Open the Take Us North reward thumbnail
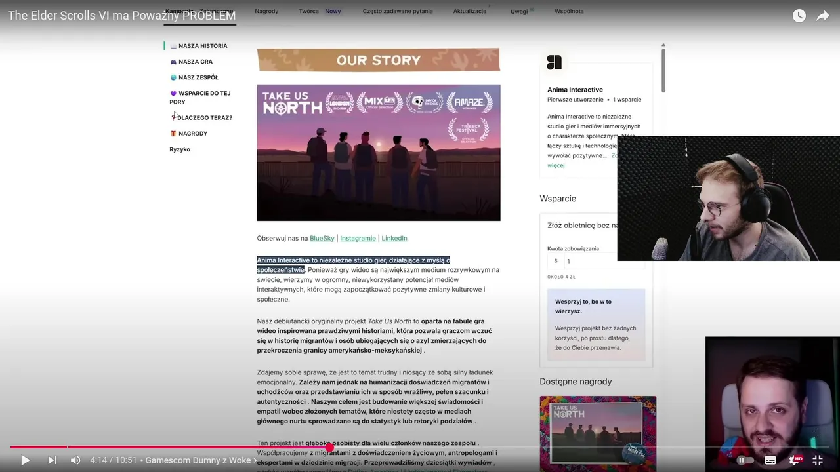The image size is (840, 472). [598, 433]
